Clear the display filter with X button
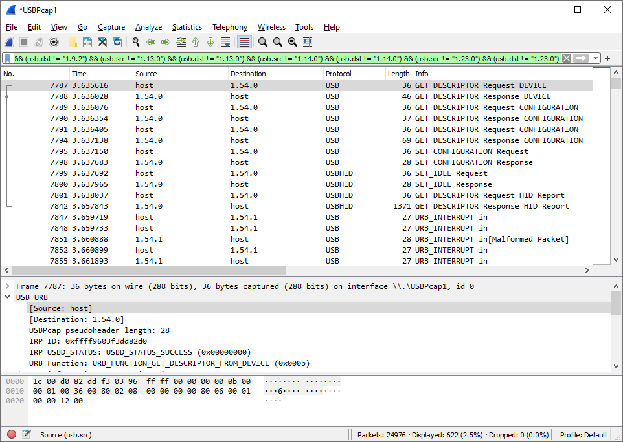The image size is (623, 442). click(567, 59)
